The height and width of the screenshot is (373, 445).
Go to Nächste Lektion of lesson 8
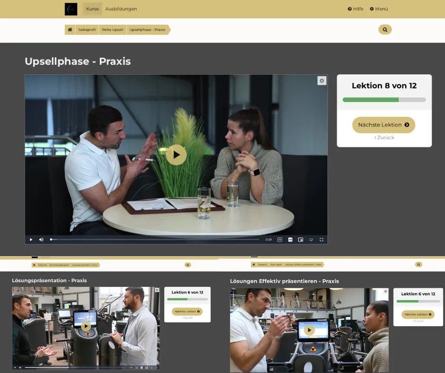[383, 125]
